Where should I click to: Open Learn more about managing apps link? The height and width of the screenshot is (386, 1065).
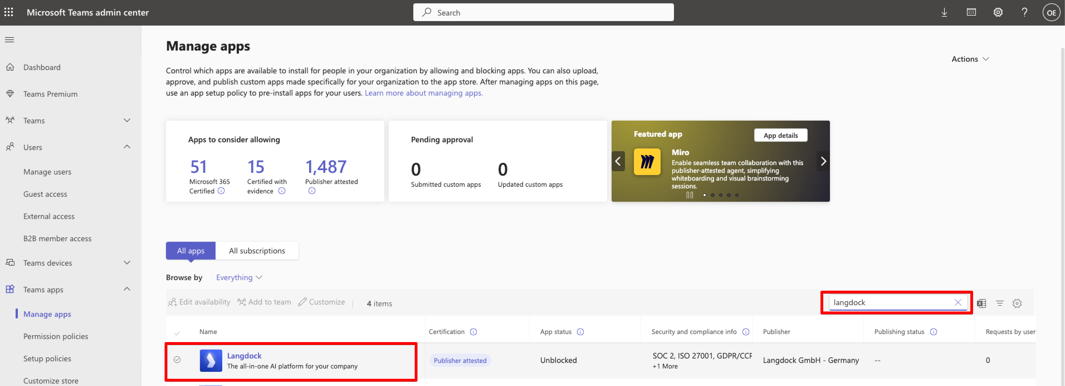(x=423, y=93)
